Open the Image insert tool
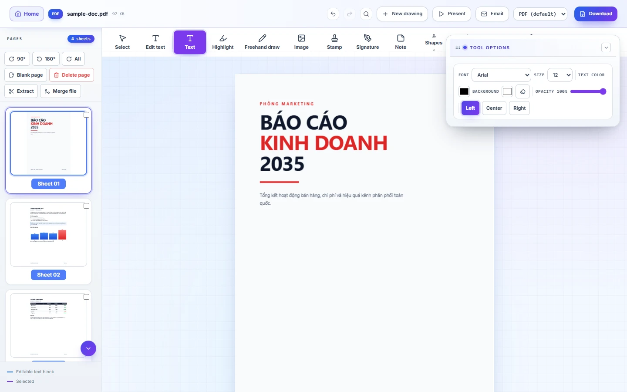The height and width of the screenshot is (392, 627). pyautogui.click(x=301, y=42)
